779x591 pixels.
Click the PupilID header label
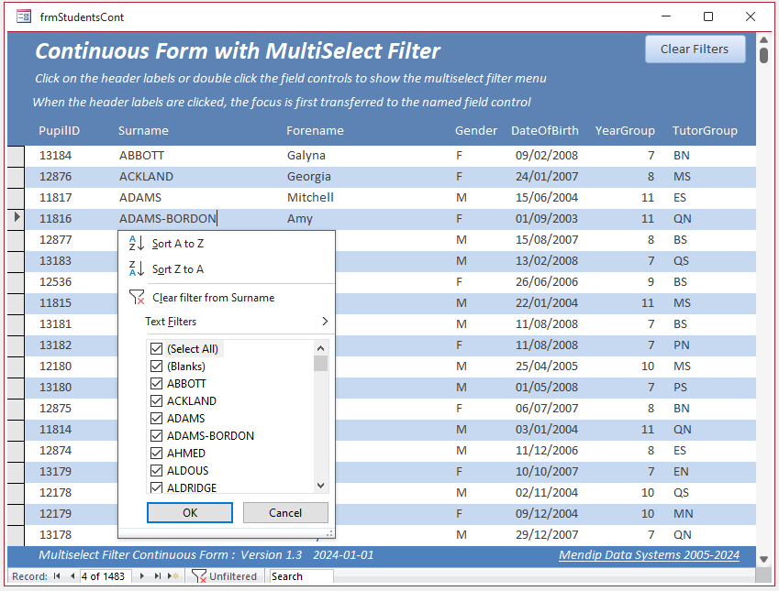[59, 130]
